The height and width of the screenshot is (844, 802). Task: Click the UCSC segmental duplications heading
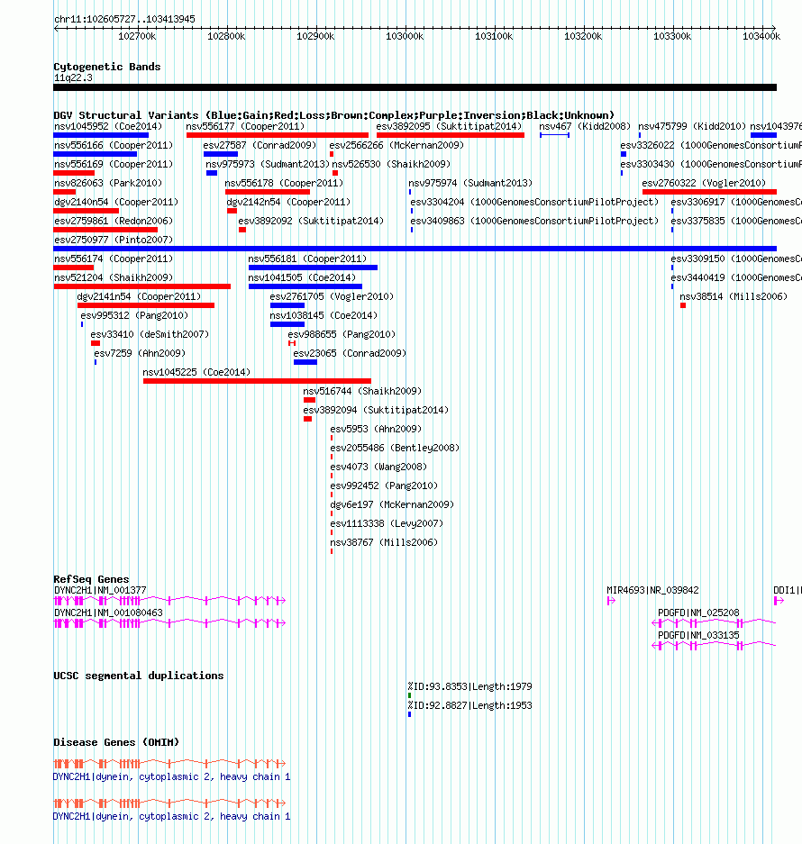[139, 676]
